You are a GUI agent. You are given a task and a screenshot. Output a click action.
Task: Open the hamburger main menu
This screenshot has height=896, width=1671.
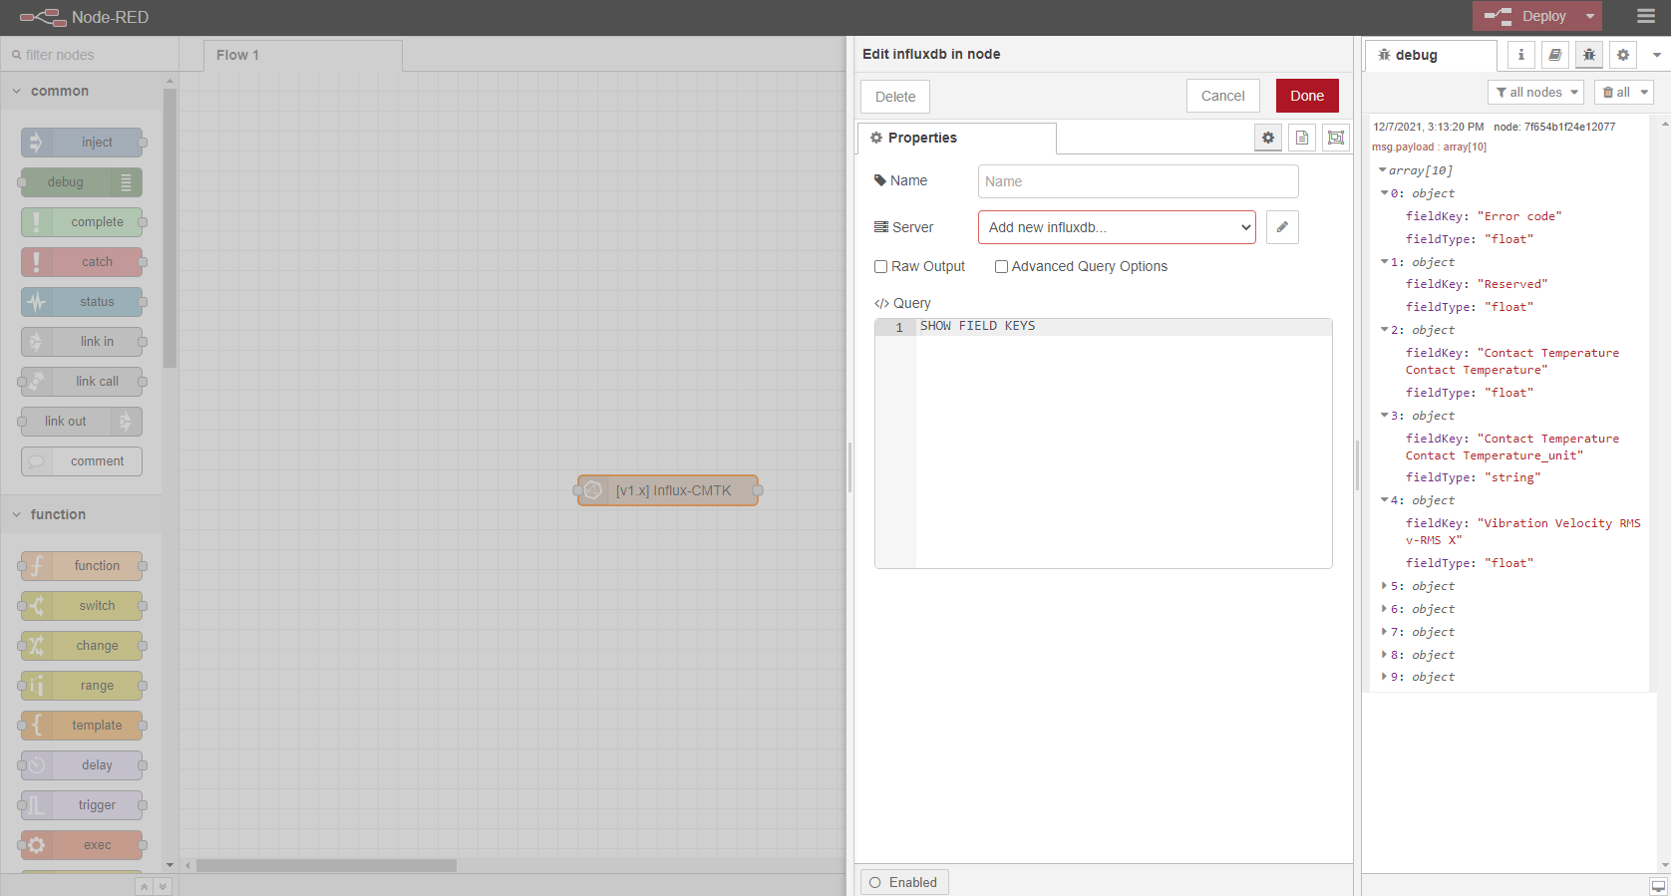(x=1646, y=16)
